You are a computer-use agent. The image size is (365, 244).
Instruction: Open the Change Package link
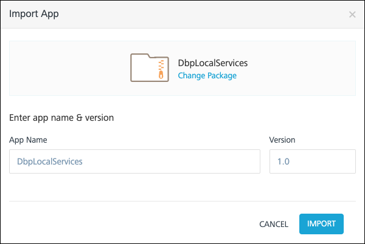coord(207,75)
